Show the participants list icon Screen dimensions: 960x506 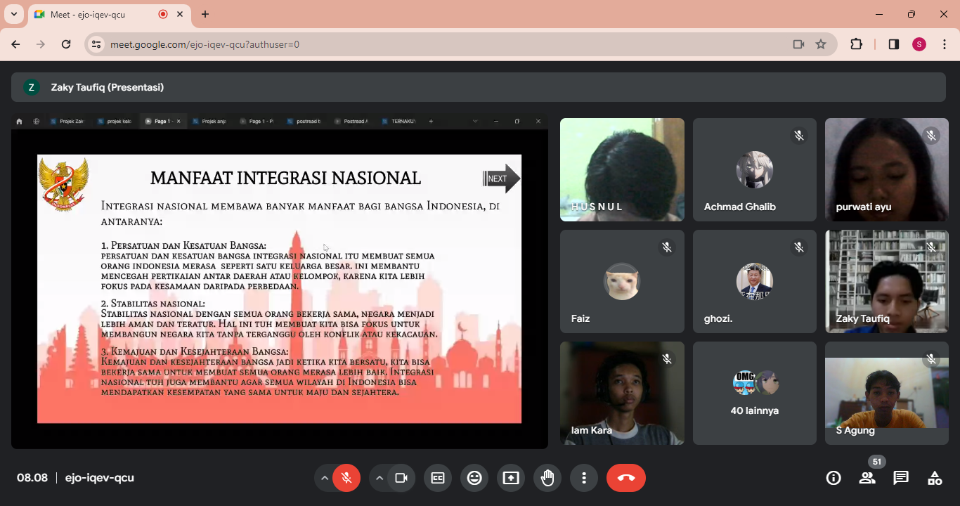pos(867,478)
